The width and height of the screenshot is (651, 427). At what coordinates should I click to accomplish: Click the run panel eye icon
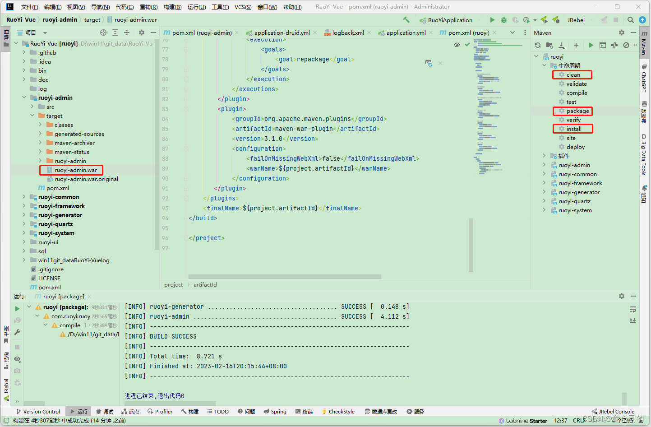pyautogui.click(x=17, y=359)
